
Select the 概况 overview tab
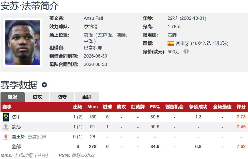click(x=12, y=97)
